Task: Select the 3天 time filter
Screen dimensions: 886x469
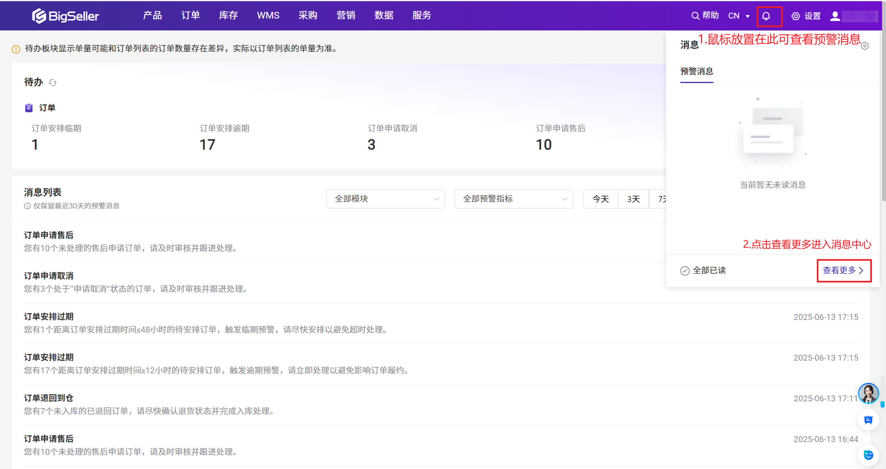Action: [633, 199]
